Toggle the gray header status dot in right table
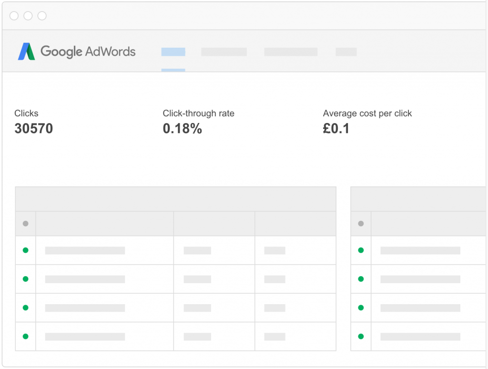This screenshot has height=369, width=488. tap(361, 224)
